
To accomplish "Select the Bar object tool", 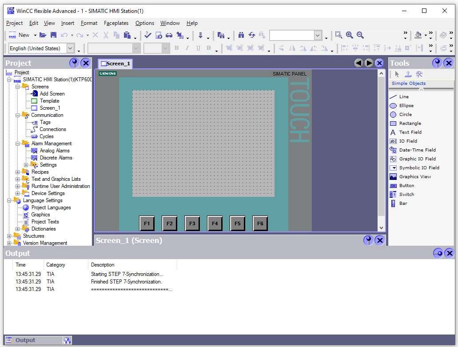I will tap(403, 203).
